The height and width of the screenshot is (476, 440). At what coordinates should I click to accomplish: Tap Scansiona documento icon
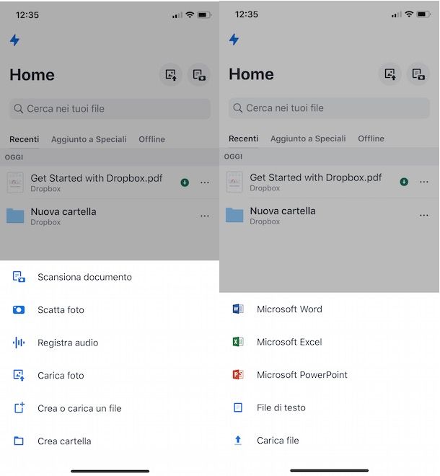pos(19,277)
